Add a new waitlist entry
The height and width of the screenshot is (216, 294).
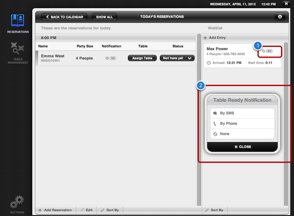pyautogui.click(x=215, y=38)
